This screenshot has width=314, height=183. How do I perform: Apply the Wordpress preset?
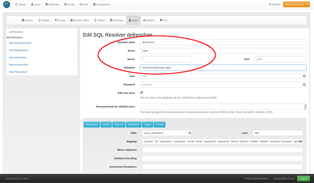[x=92, y=125]
